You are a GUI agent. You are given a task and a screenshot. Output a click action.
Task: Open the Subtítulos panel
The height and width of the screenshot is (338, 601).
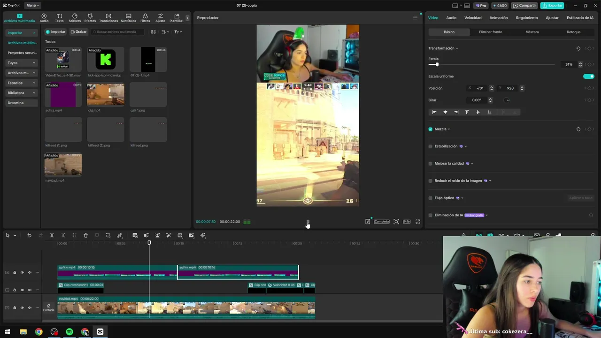pos(129,18)
